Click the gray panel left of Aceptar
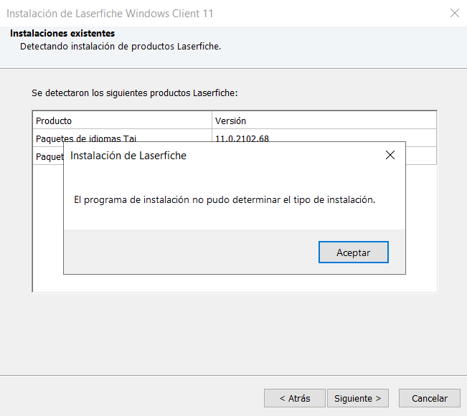Screen dimensions: 467x416 [187, 252]
